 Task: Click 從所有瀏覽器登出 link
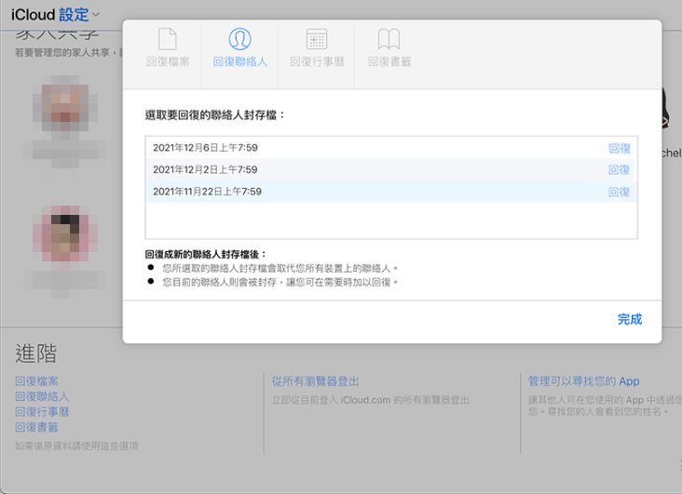point(315,381)
